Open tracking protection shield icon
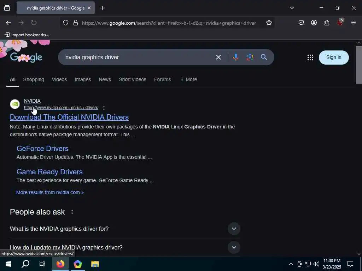The height and width of the screenshot is (271, 362). (66, 23)
